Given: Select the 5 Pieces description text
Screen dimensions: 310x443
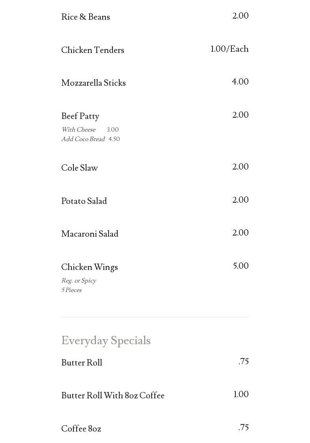Looking at the screenshot, I should coord(71,290).
